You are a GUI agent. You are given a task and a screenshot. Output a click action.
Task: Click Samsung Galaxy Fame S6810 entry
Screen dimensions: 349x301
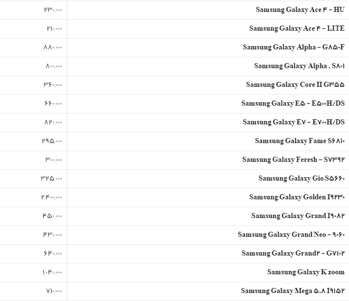click(x=300, y=141)
